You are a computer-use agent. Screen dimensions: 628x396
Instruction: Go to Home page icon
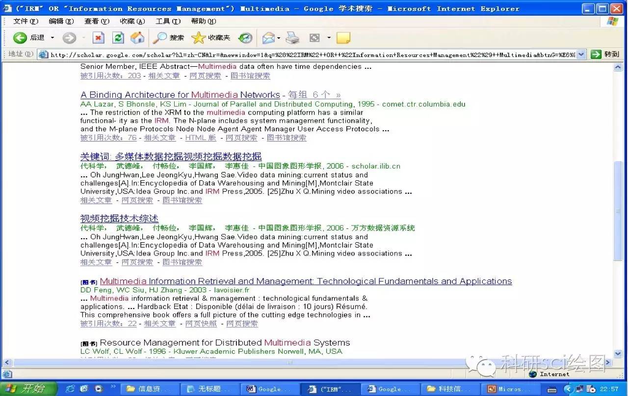[137, 38]
